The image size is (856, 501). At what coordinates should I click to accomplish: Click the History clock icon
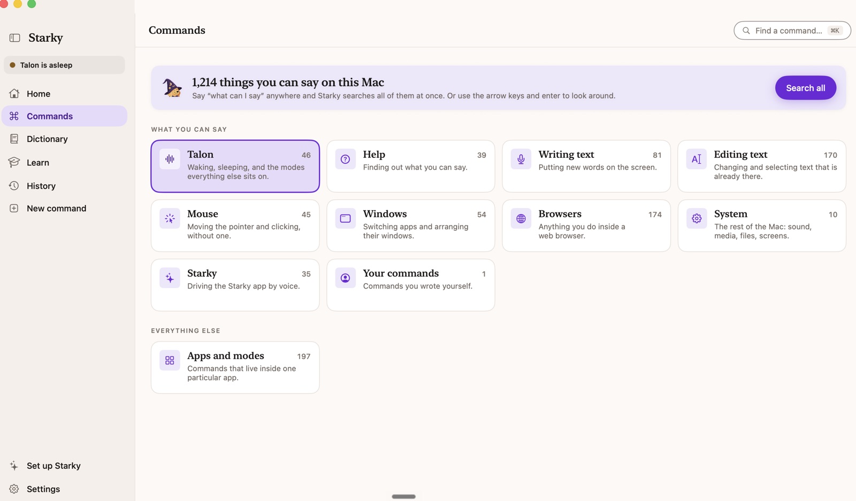point(14,186)
